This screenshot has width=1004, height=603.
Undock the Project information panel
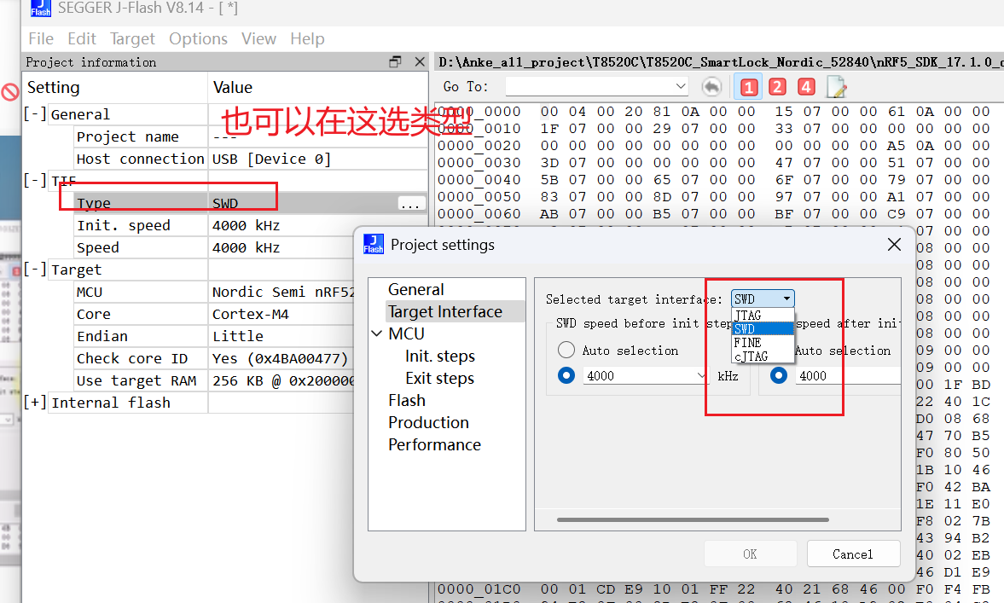point(395,61)
